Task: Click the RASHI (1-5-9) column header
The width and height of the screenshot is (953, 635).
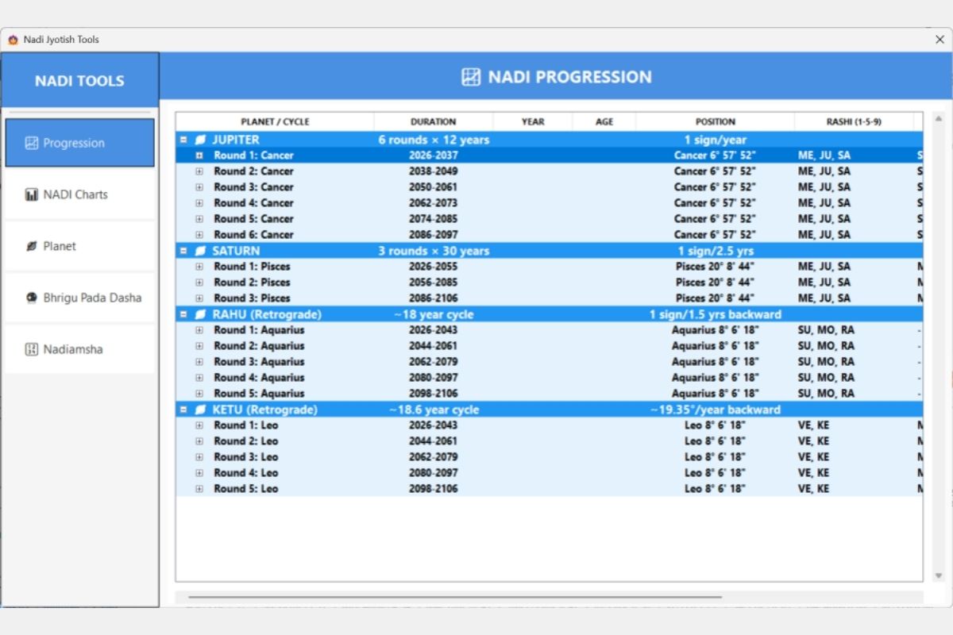Action: pos(854,121)
